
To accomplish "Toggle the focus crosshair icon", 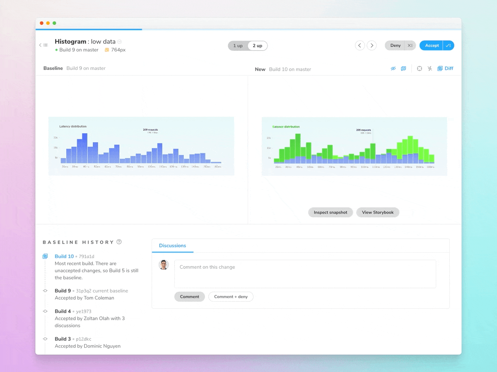I will coord(420,69).
